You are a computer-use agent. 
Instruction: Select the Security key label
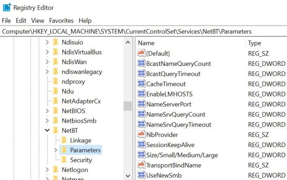(x=81, y=160)
